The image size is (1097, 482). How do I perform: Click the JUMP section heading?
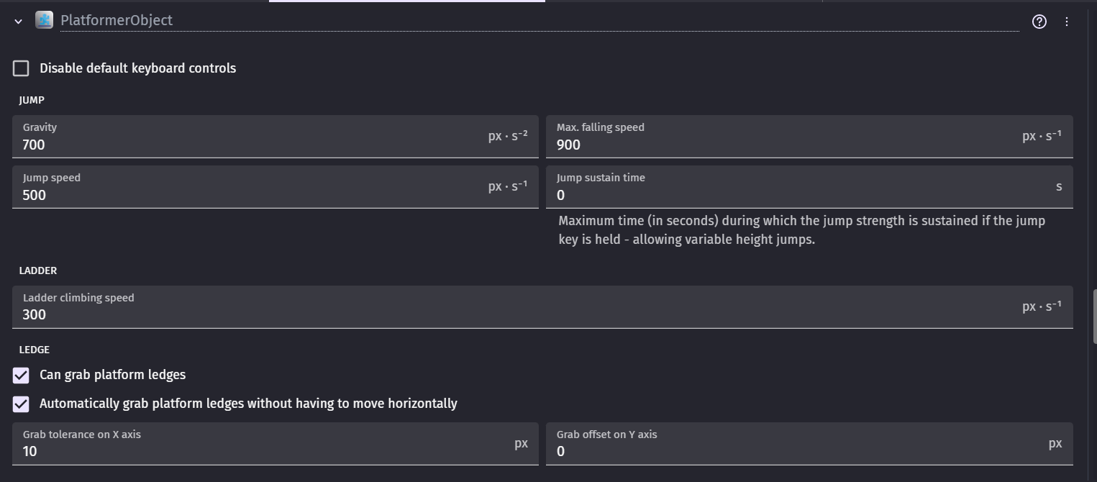[x=32, y=100]
